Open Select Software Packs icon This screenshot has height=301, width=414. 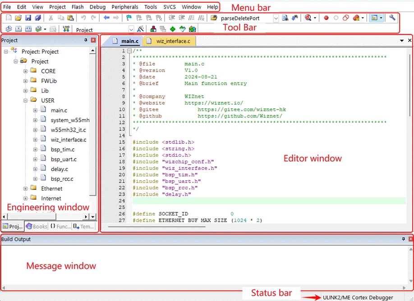click(183, 29)
